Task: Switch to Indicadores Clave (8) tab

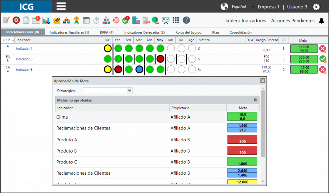Action: click(x=22, y=32)
